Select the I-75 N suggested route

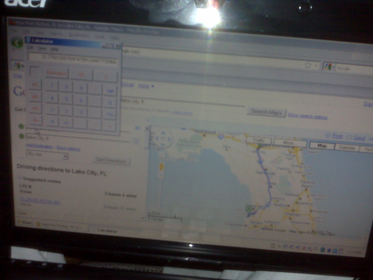point(26,186)
